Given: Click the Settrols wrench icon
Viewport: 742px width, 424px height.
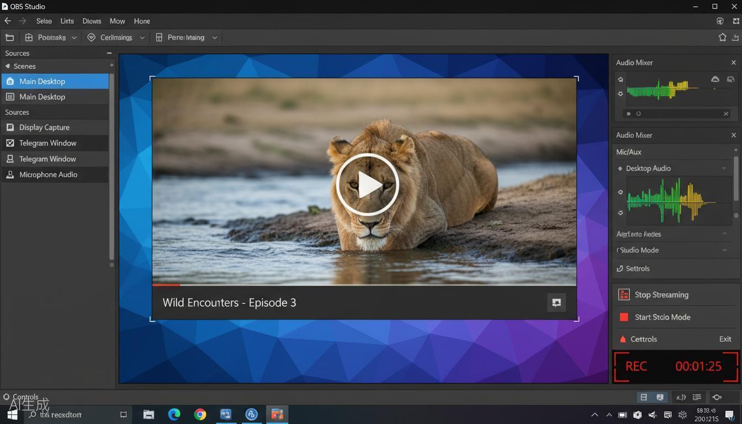Looking at the screenshot, I should [619, 268].
